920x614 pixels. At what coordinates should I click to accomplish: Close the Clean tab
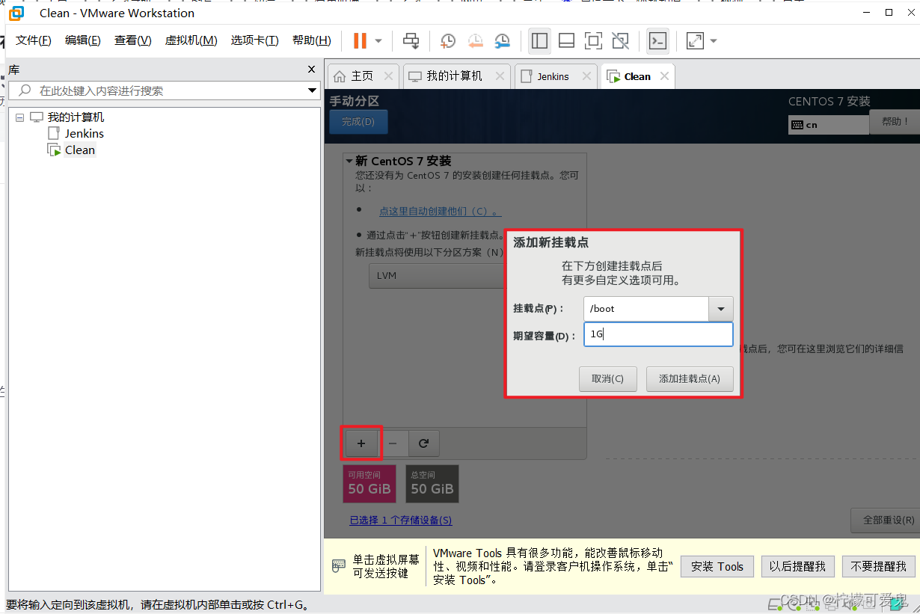tap(663, 76)
